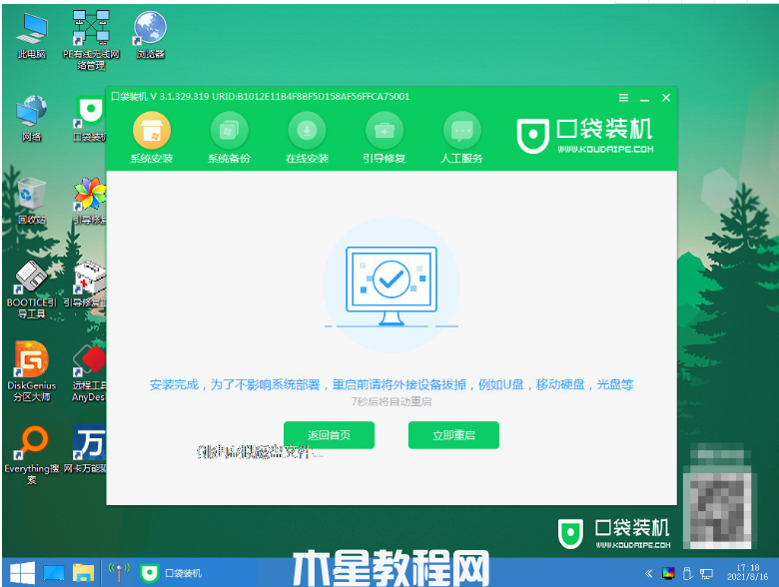Expand hidden tray icons chevron

pos(649,574)
